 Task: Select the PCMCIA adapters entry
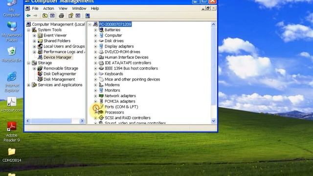coord(120,101)
